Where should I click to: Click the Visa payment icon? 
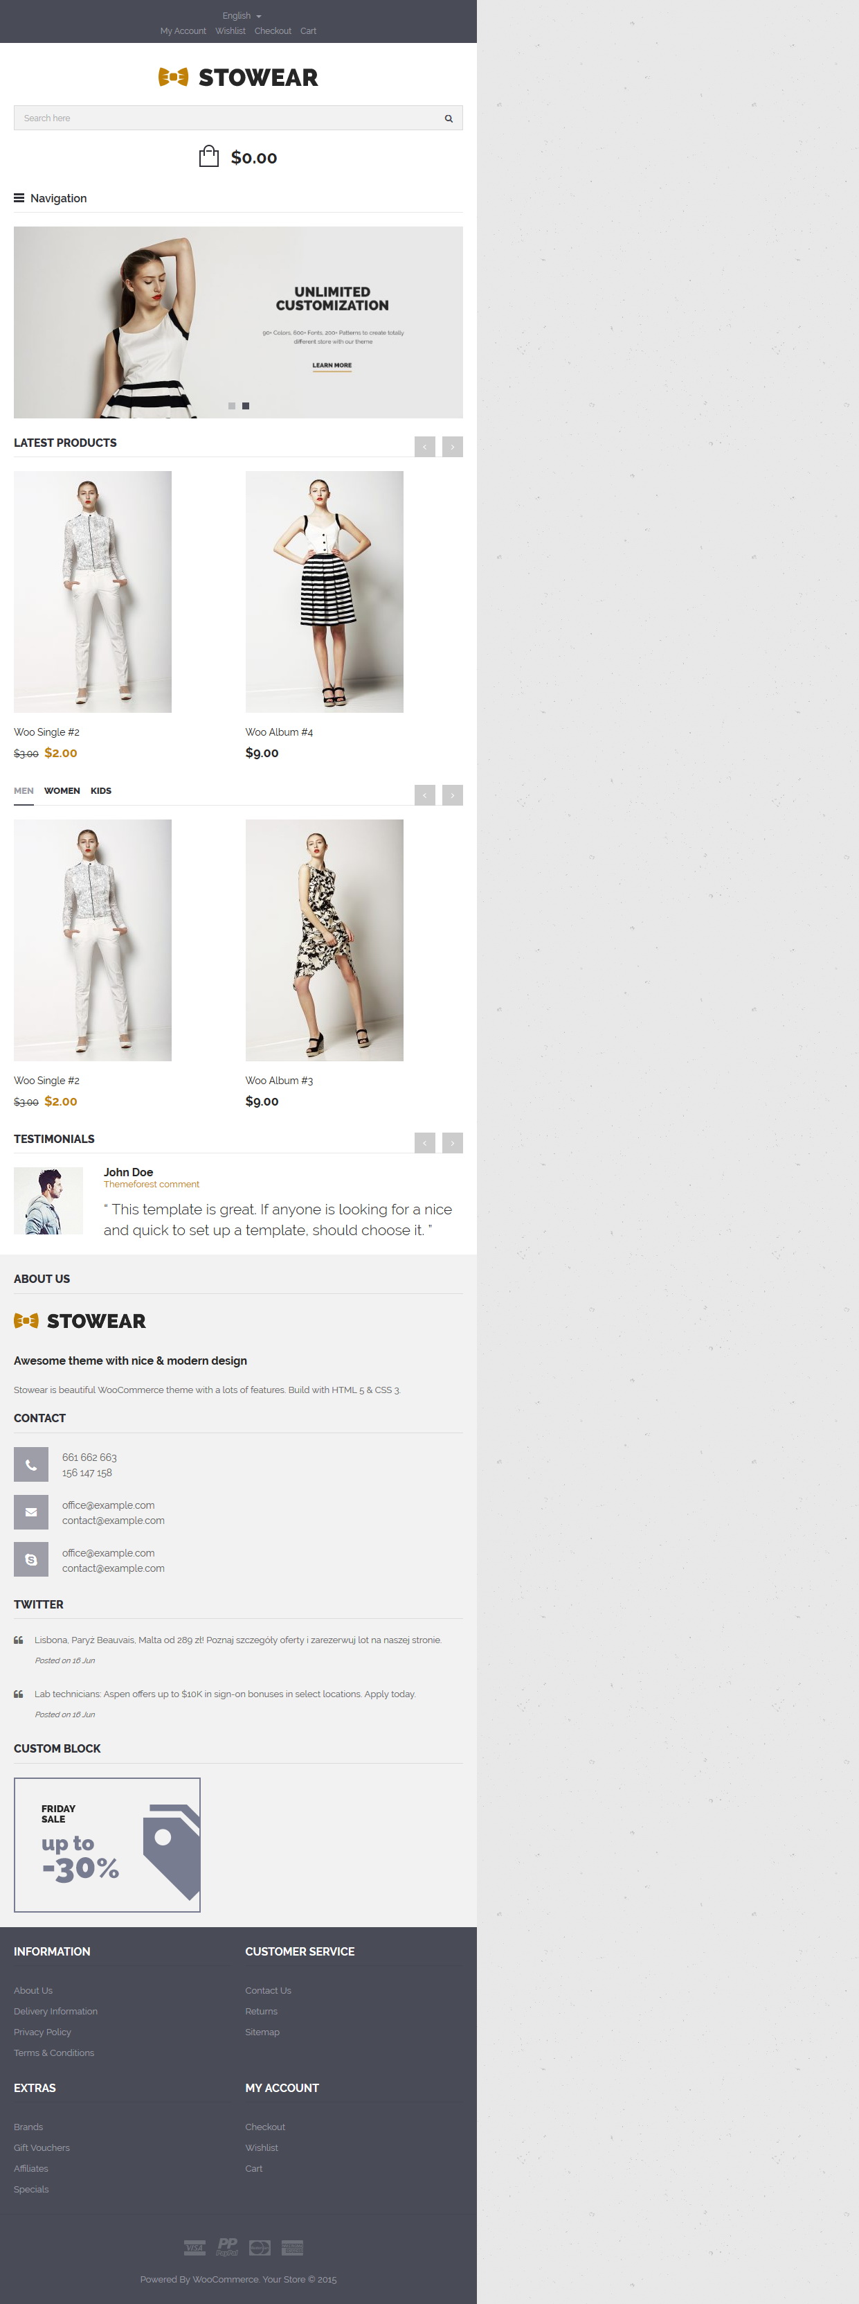coord(195,2248)
